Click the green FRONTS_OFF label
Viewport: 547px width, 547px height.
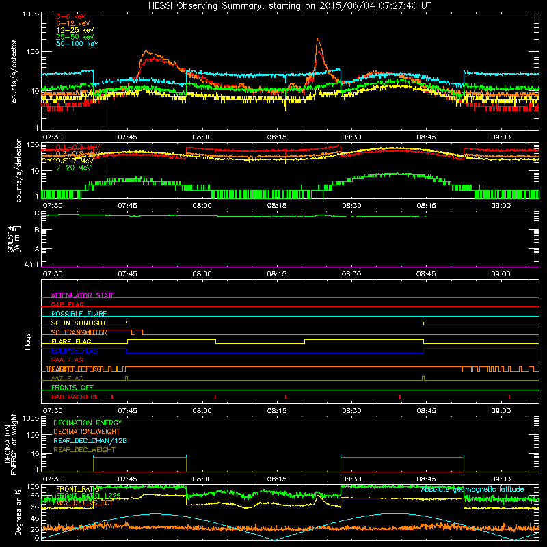pos(72,387)
